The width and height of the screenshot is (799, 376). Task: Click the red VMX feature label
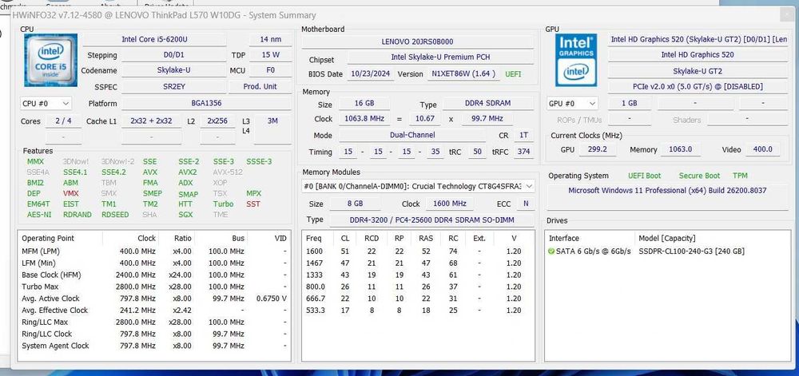(71, 193)
